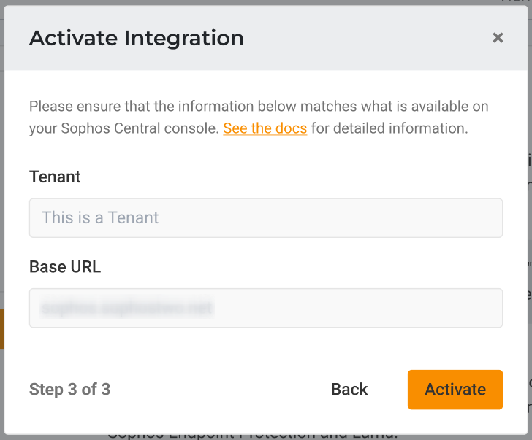
Task: Select the blurred base URL value
Action: [x=127, y=309]
